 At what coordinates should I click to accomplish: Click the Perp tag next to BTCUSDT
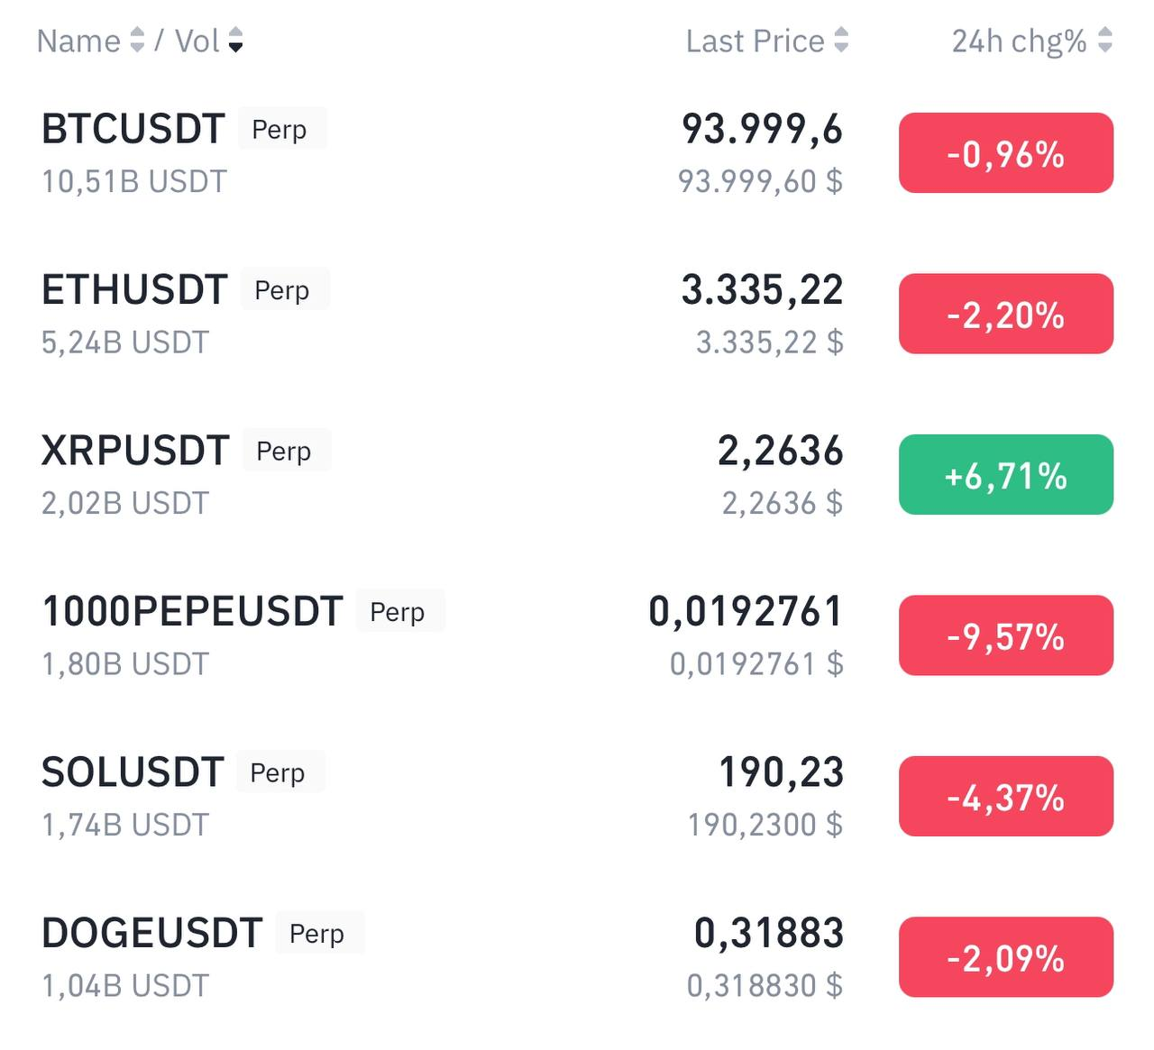[281, 129]
